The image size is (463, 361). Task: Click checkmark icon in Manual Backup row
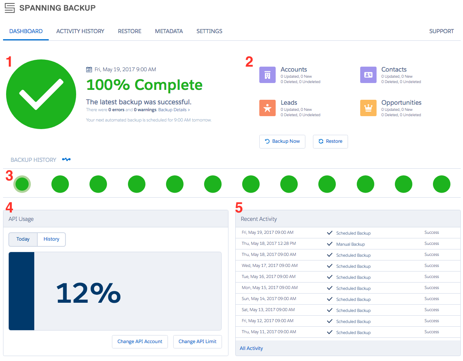330,244
